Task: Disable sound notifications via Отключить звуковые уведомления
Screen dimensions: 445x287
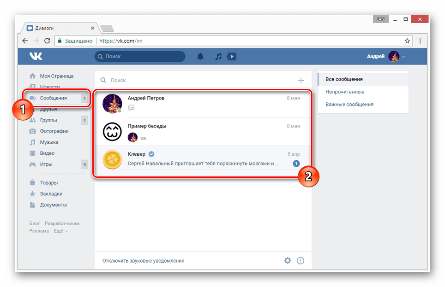Action: click(x=143, y=261)
